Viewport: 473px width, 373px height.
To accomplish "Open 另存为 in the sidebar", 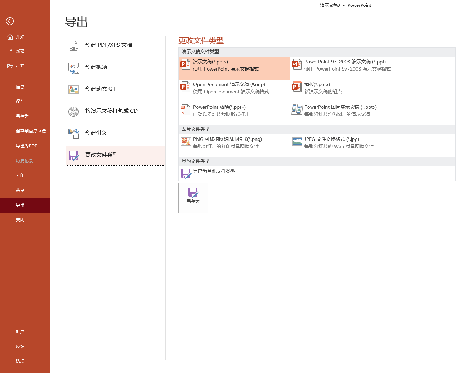I will tap(25, 116).
